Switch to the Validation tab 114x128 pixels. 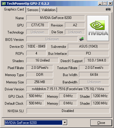(x=49, y=10)
